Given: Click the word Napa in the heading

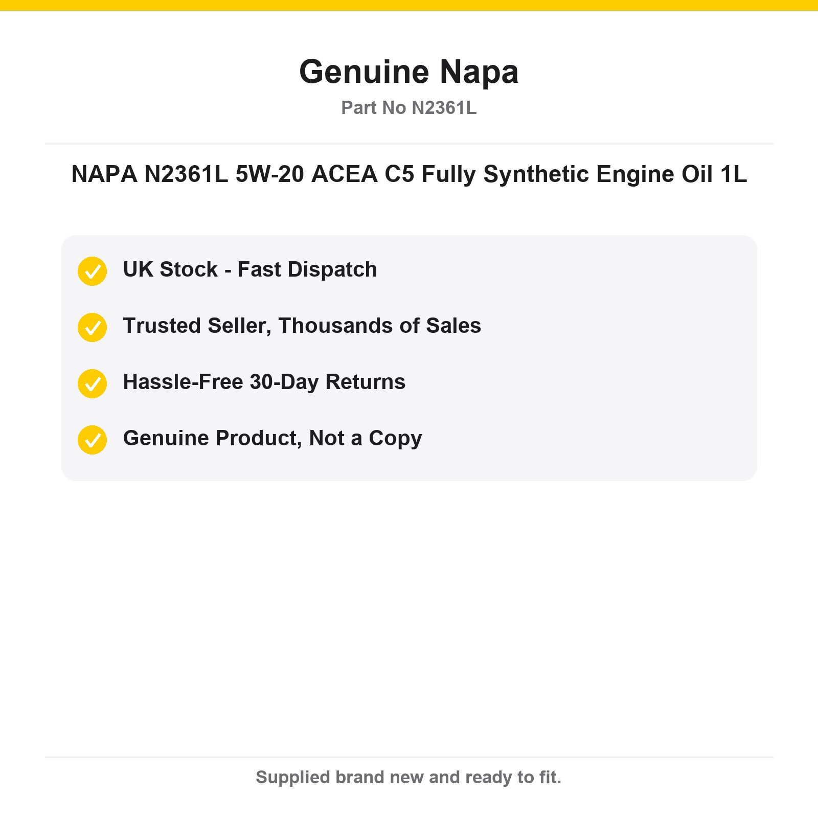Looking at the screenshot, I should coord(479,72).
